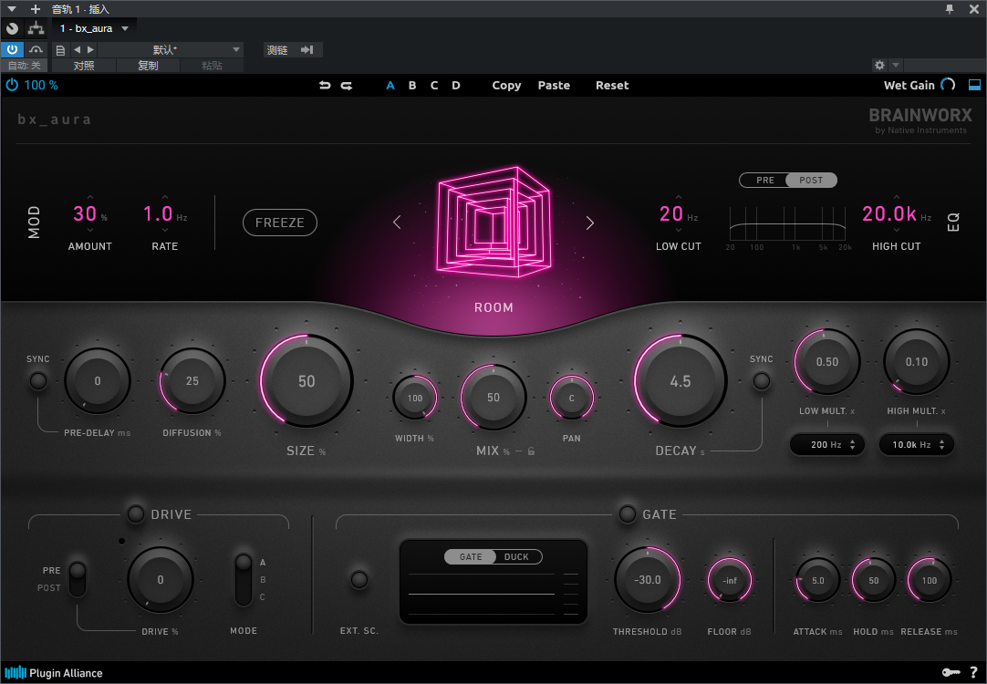
Task: Click the plugin power bypass icon
Action: coord(12,85)
